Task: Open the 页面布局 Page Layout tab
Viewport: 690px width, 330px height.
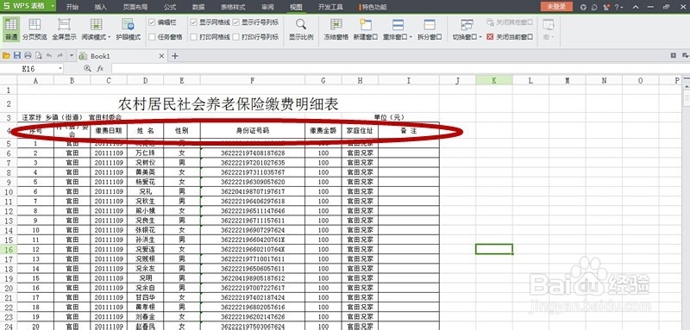Action: (135, 7)
